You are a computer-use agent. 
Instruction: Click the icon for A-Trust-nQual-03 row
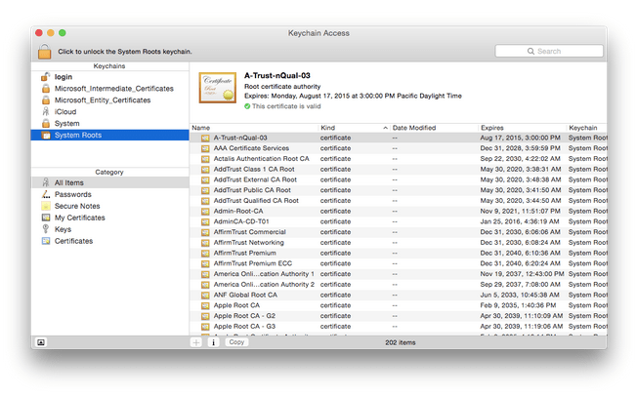click(x=205, y=139)
